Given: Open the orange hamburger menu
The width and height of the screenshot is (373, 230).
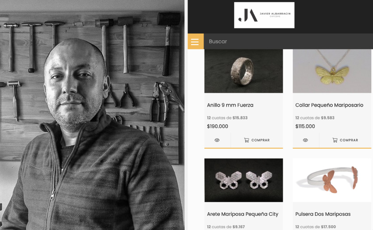Looking at the screenshot, I should [x=196, y=42].
